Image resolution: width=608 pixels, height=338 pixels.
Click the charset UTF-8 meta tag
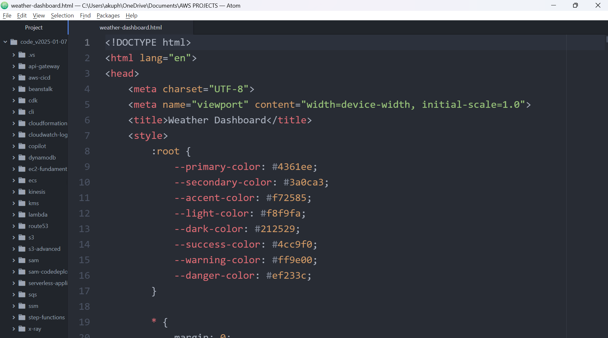191,89
